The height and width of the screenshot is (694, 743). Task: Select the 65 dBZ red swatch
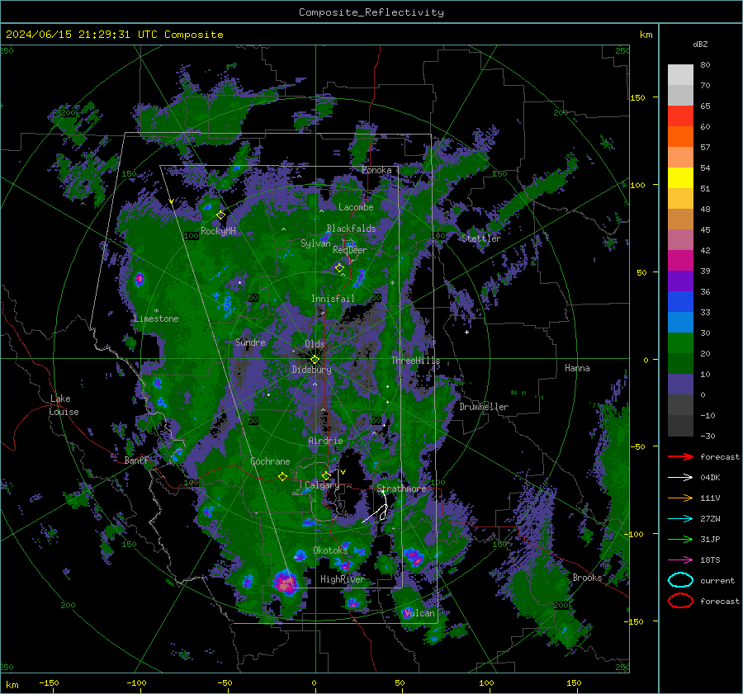pyautogui.click(x=680, y=116)
